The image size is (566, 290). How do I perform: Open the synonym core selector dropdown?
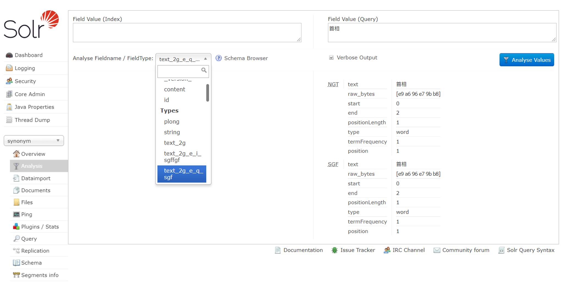tap(34, 141)
